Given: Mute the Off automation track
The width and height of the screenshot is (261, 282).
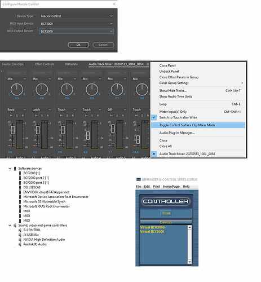Looking at the screenshot, I should pos(112,116).
